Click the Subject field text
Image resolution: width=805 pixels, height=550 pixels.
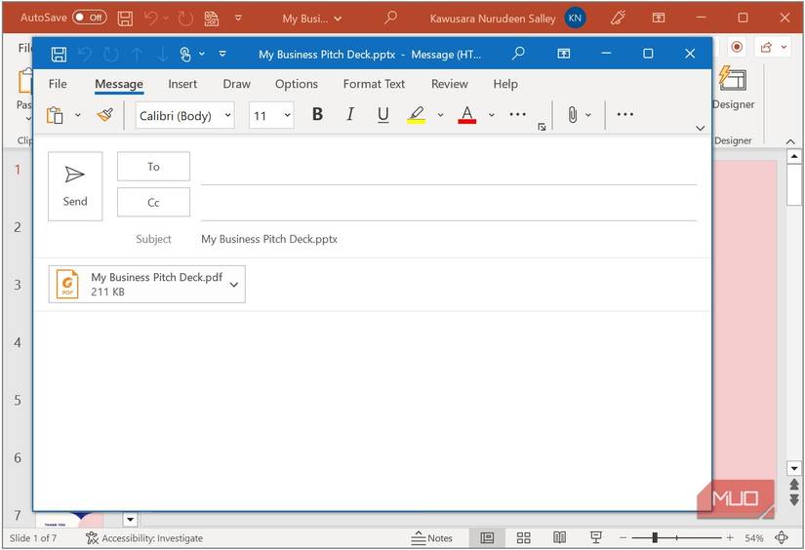pos(269,239)
